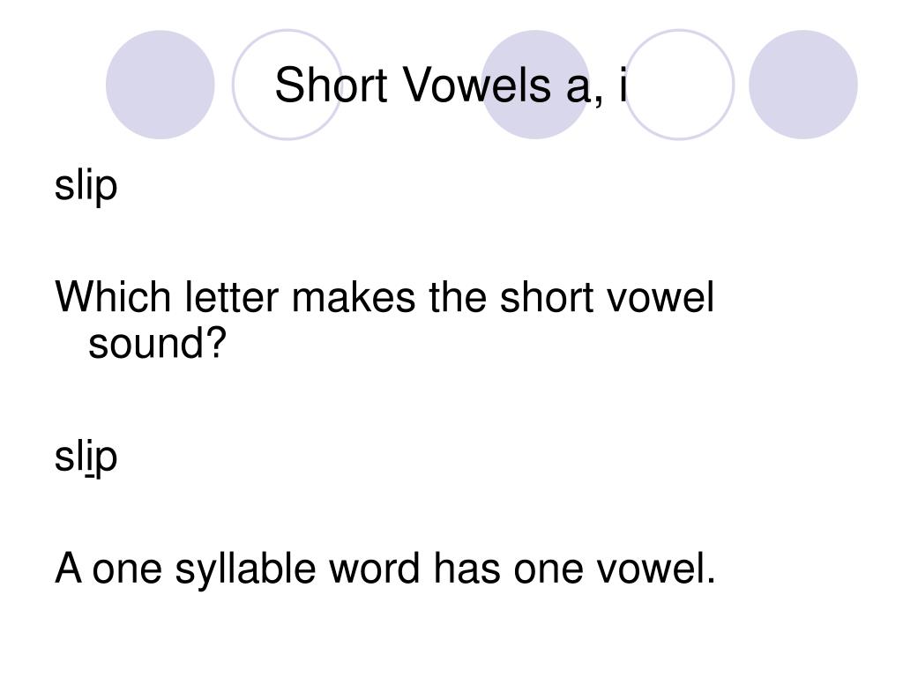Image resolution: width=903 pixels, height=677 pixels.
Task: Click the first filled lavender circle
Action: [x=160, y=85]
